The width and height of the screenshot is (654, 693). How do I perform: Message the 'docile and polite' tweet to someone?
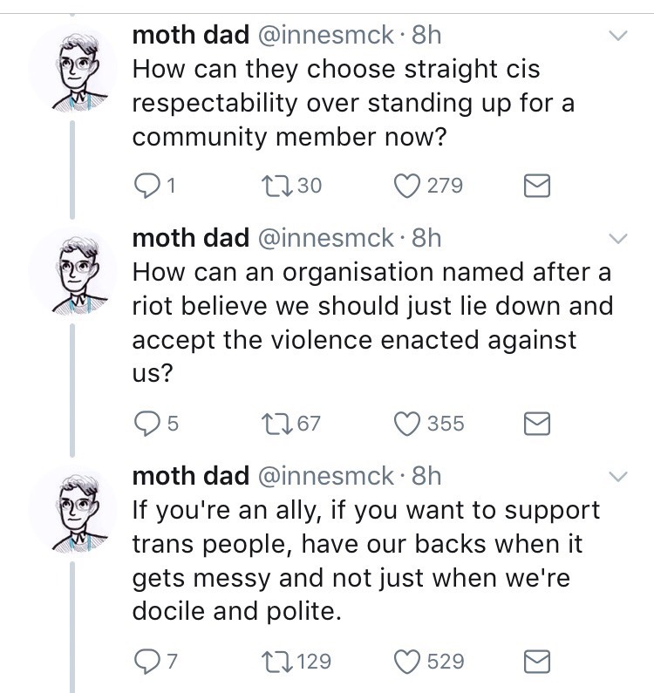535,662
